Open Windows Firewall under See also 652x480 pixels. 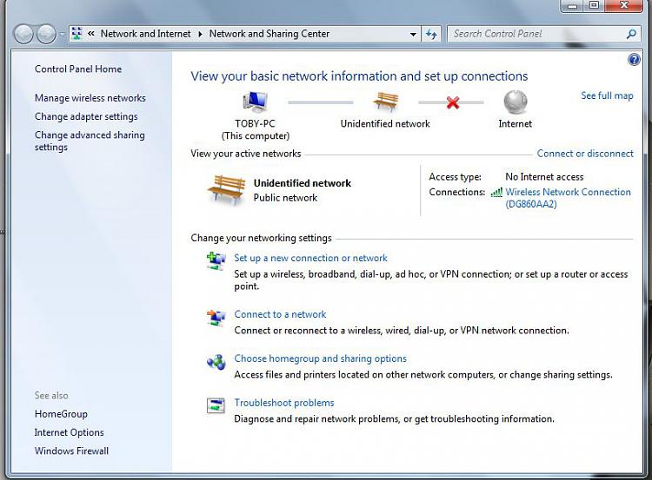[71, 451]
